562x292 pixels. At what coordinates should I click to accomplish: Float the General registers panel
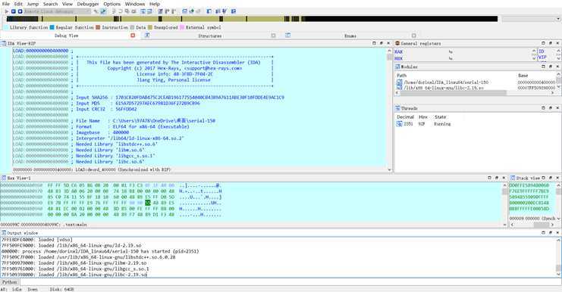(550, 43)
